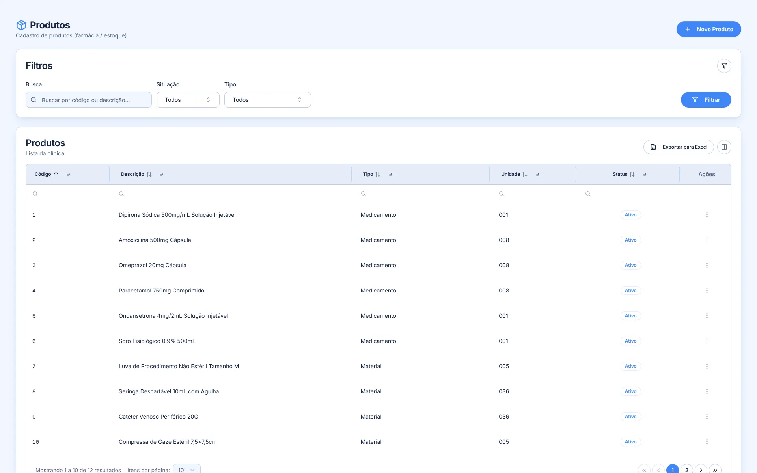Open actions menu for Soro Fisiológico row
757x473 pixels.
pyautogui.click(x=707, y=341)
